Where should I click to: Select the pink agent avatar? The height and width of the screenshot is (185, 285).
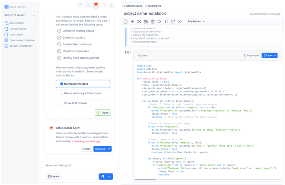tap(104, 5)
